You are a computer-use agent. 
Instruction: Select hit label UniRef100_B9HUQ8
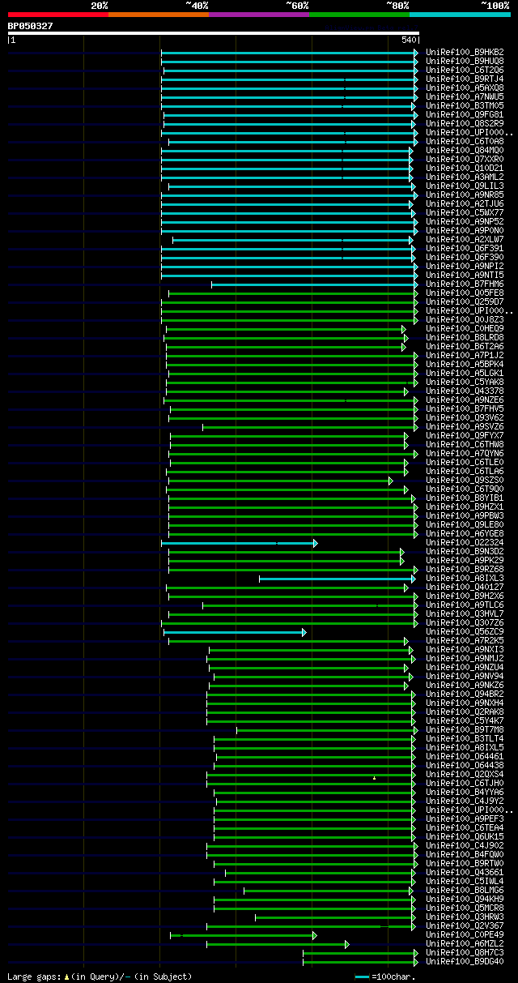[465, 61]
